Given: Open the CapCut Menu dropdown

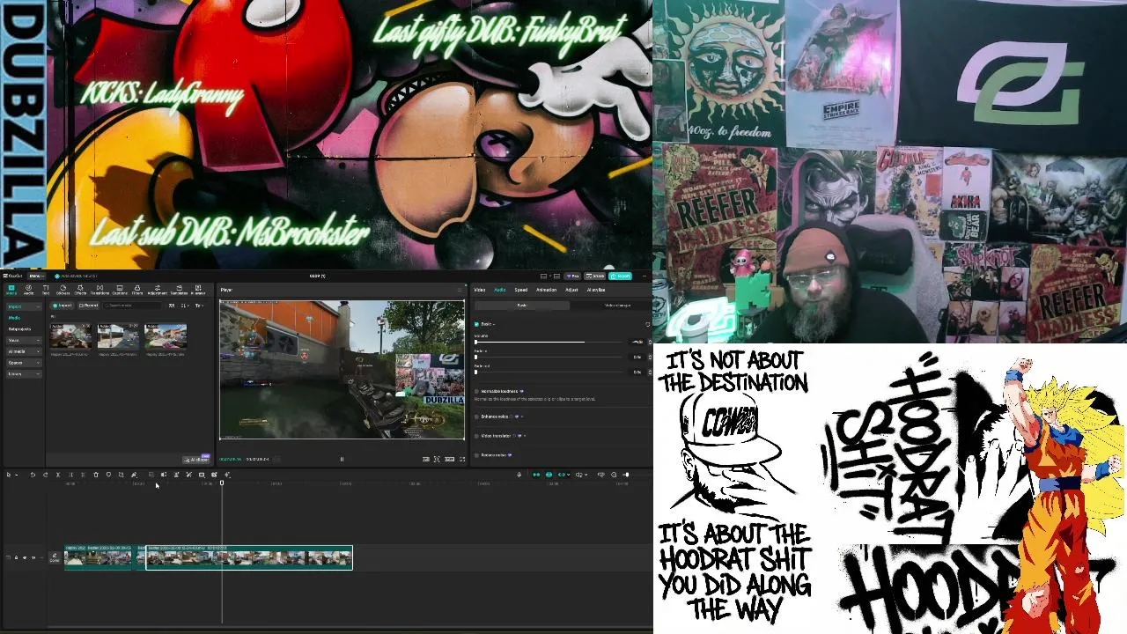Looking at the screenshot, I should (36, 276).
